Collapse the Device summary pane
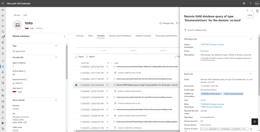The height and width of the screenshot is (132, 260). 65,36
